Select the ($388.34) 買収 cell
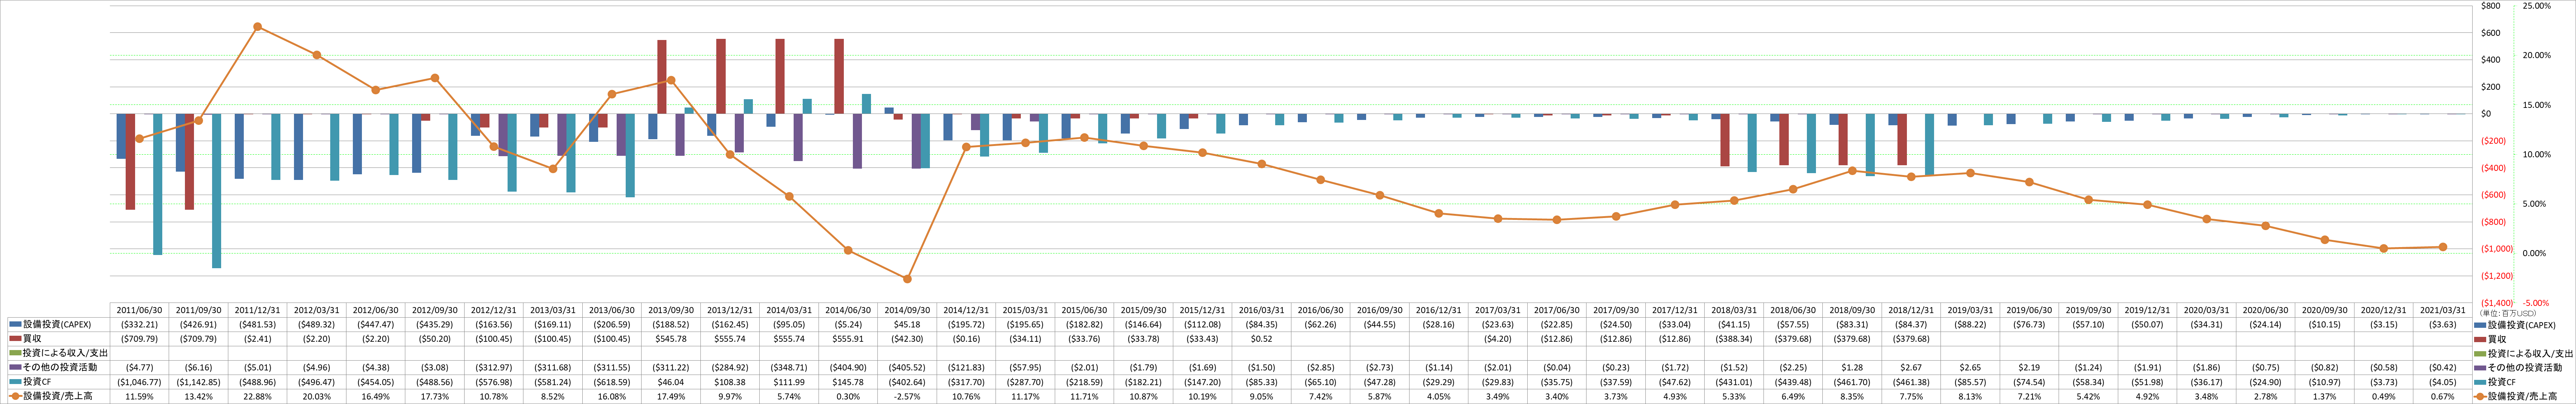This screenshot has height=404, width=2576. pos(1734,339)
